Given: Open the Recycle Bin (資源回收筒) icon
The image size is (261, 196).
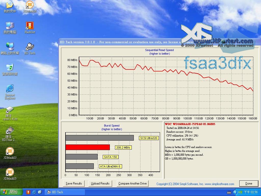Looking at the screenshot, I should click(x=10, y=68).
